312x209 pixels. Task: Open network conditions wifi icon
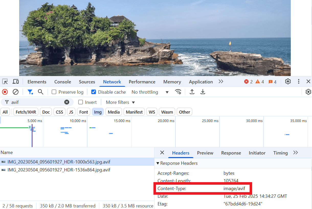(178, 92)
